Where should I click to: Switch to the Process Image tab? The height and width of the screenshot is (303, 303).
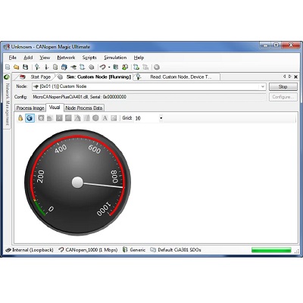(30, 108)
